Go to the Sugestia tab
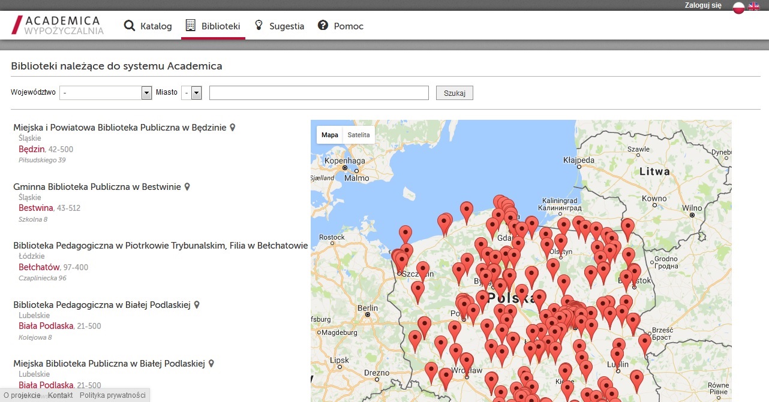769x402 pixels. coord(280,26)
